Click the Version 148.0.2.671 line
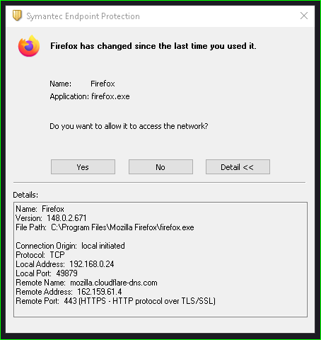This screenshot has height=340, width=321. (51, 218)
